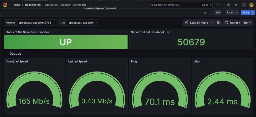Open the dropdown arrow beside the Grafana logo
The image size is (256, 117).
point(9,5)
